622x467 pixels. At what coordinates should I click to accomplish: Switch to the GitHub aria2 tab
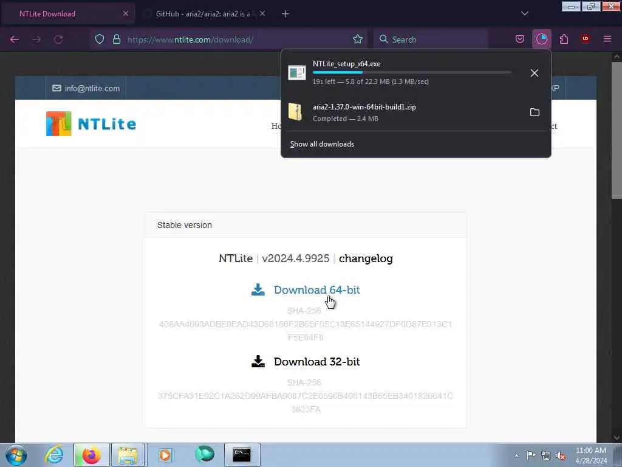[x=203, y=13]
